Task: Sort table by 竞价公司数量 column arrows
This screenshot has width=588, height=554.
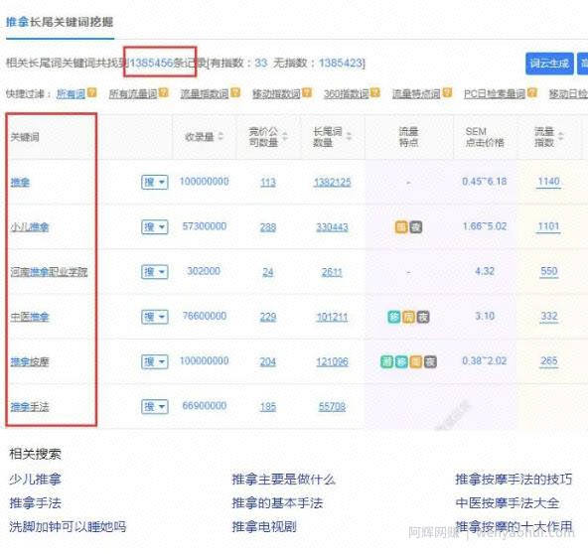Action: pos(285,136)
